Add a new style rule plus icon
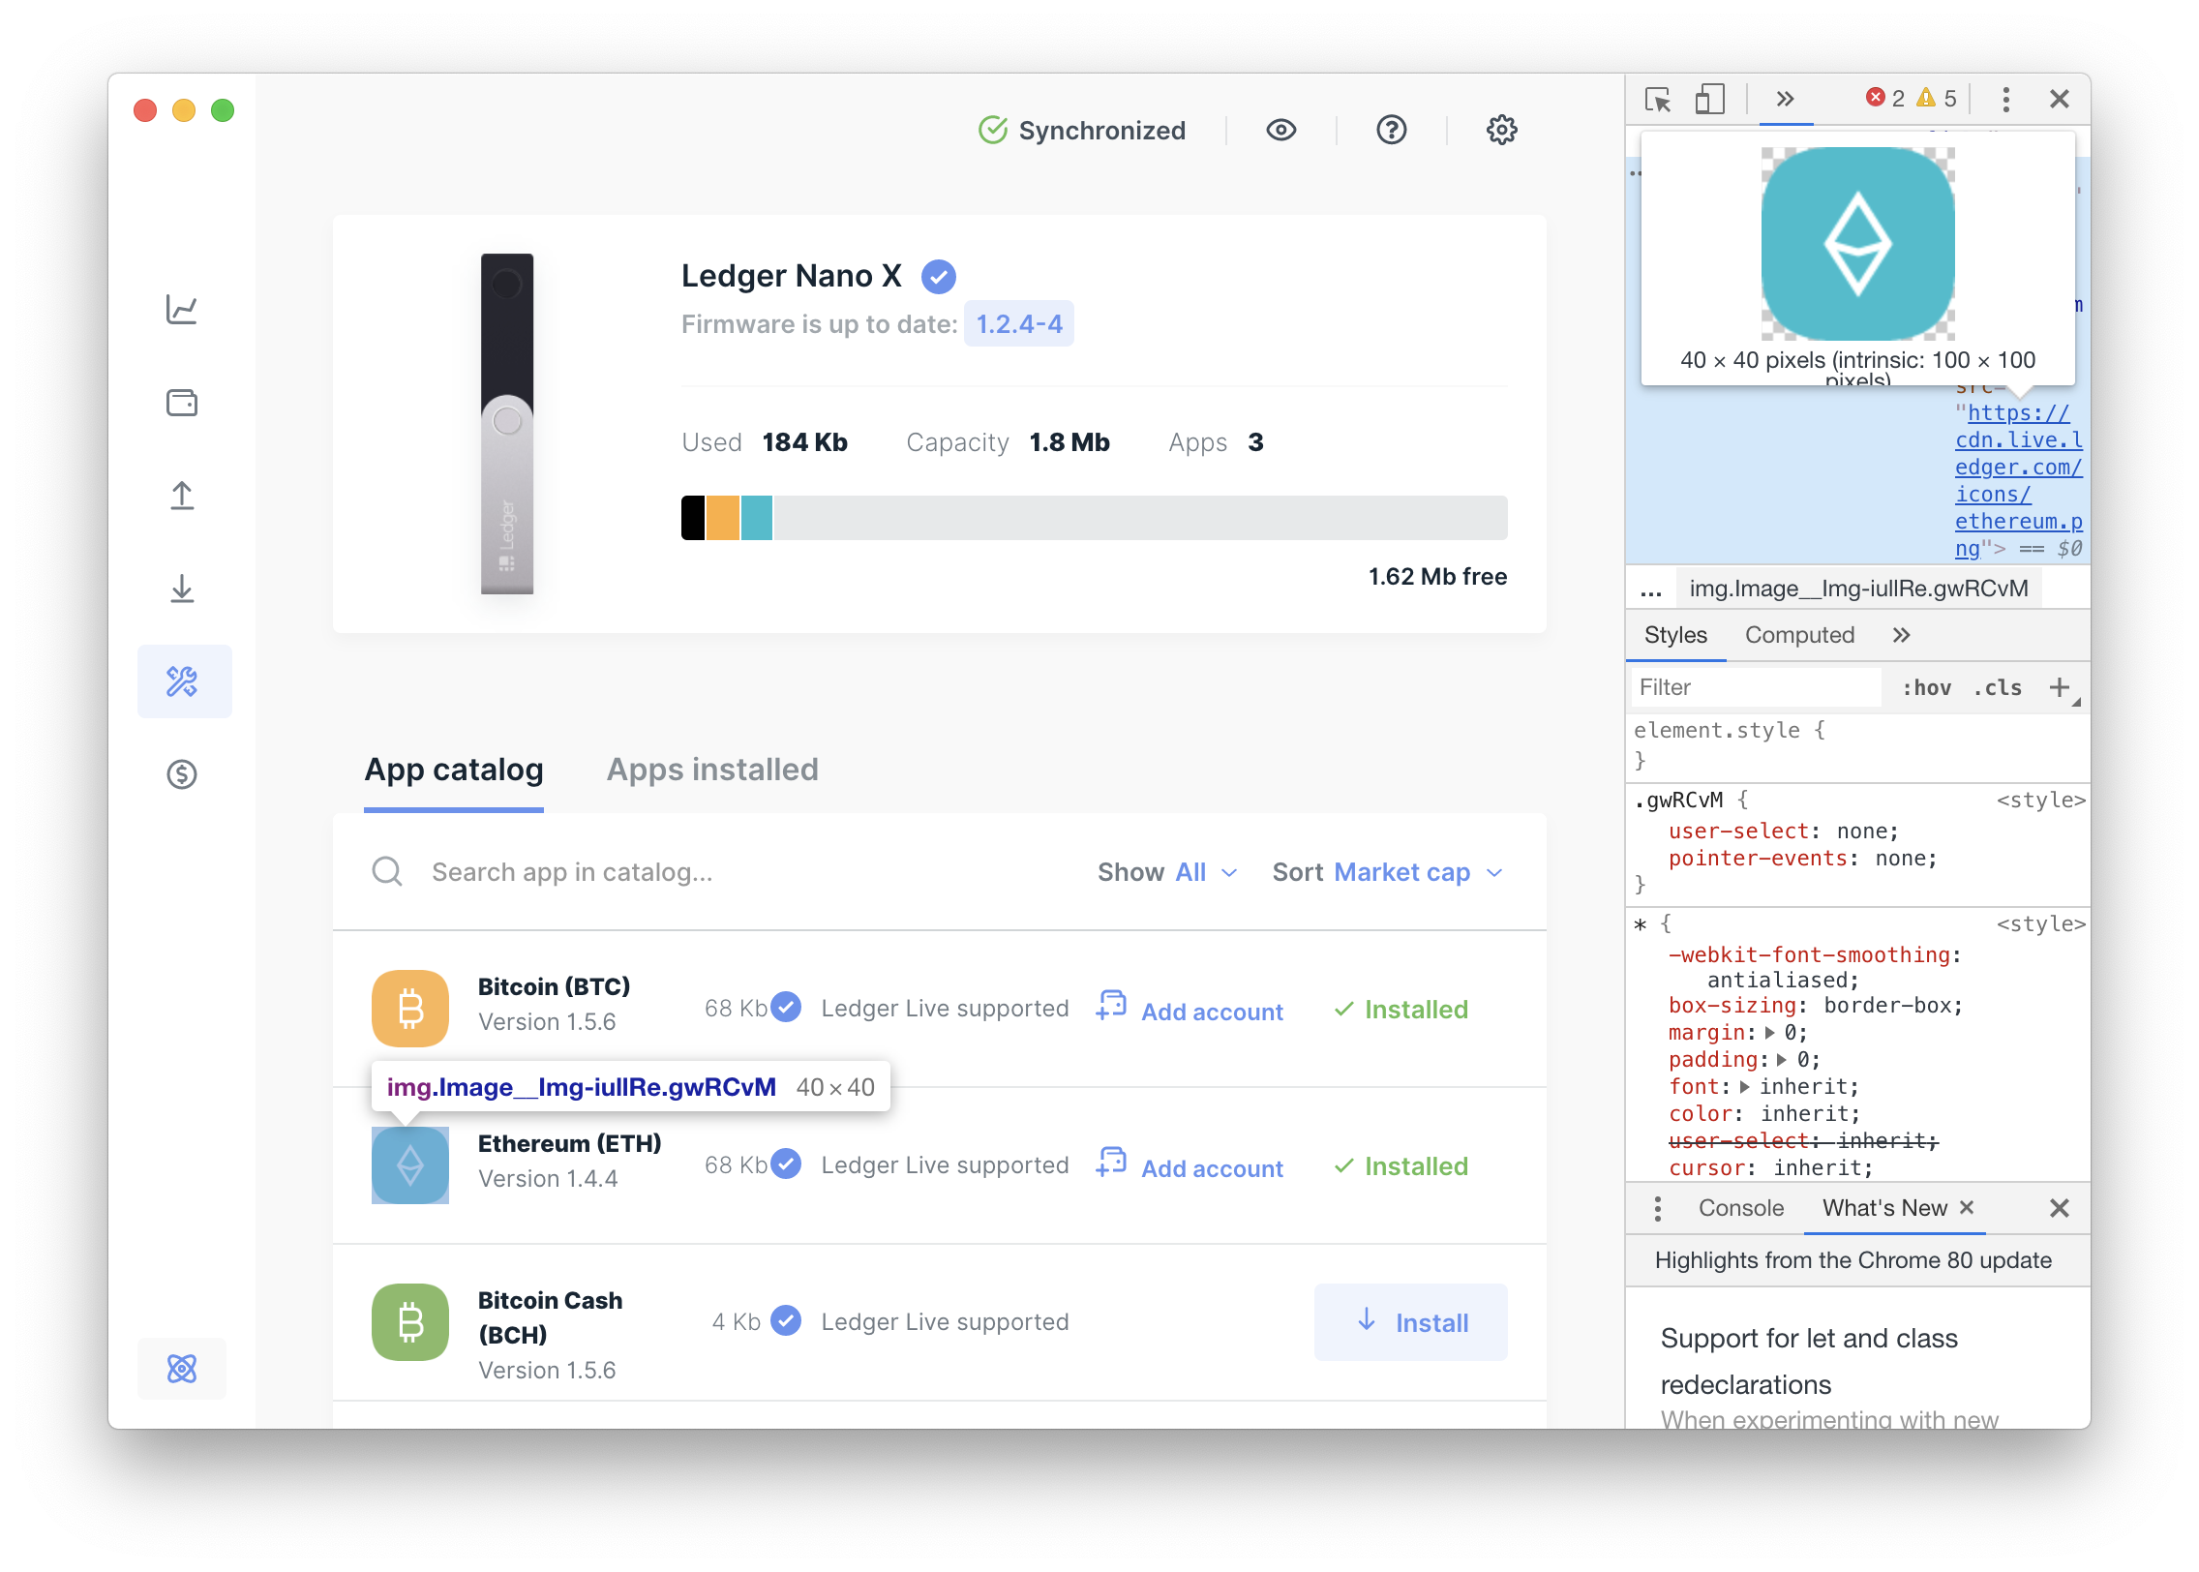The height and width of the screenshot is (1572, 2199). [2059, 687]
